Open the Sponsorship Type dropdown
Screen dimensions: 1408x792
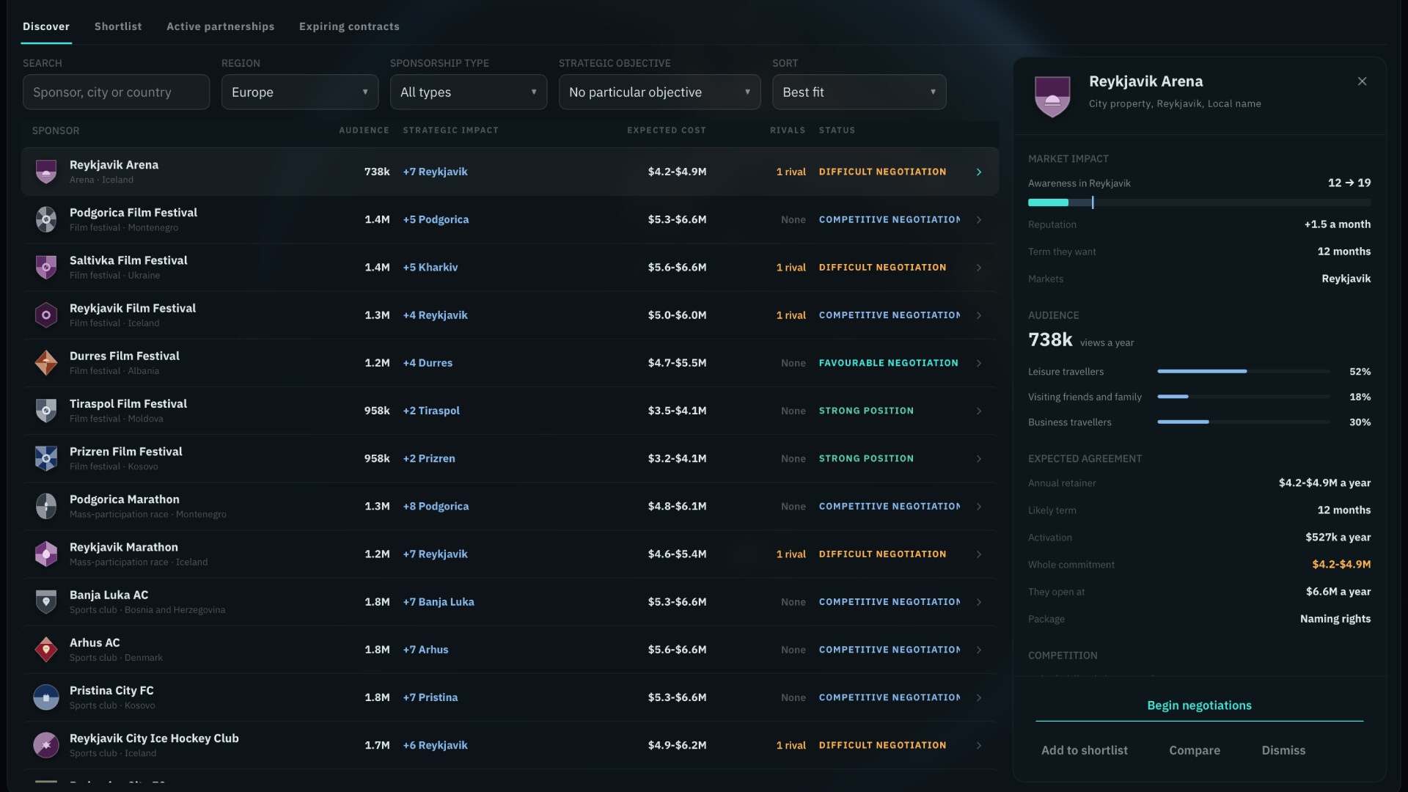click(469, 92)
